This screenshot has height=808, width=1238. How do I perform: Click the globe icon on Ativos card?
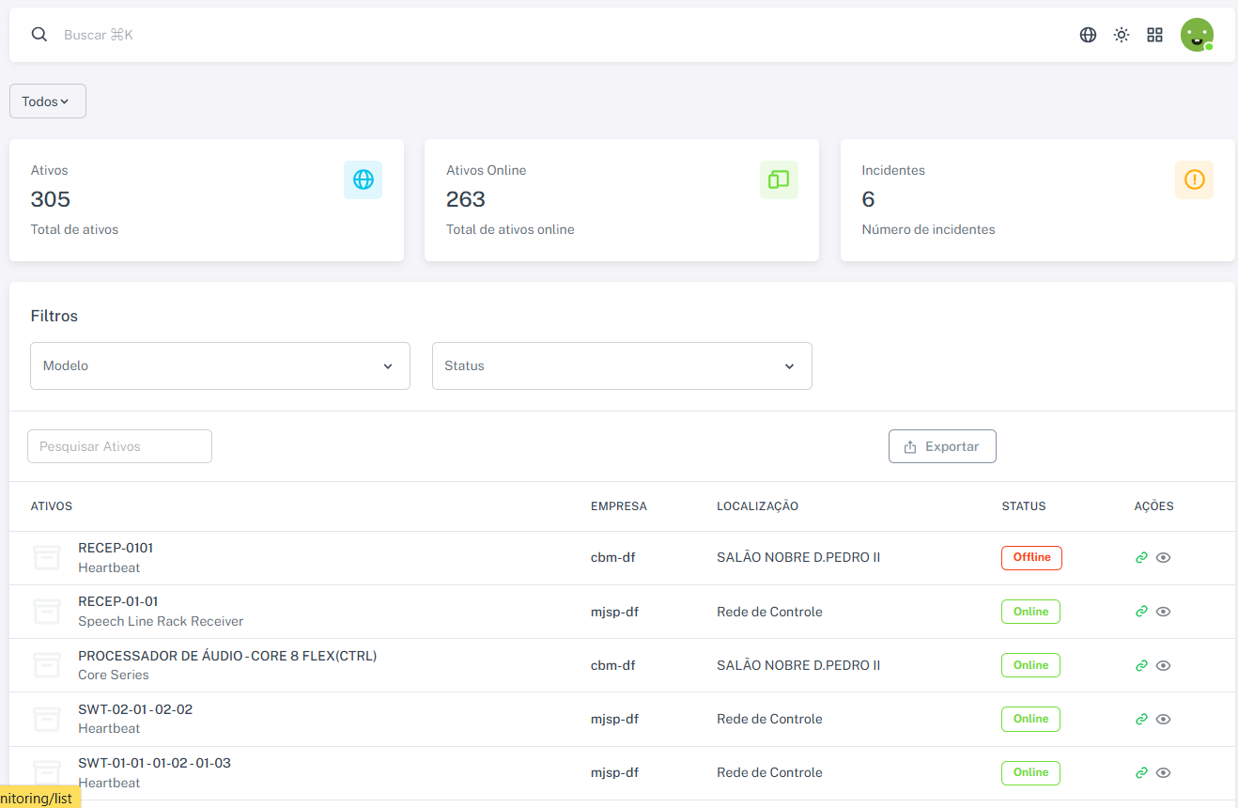pyautogui.click(x=363, y=179)
